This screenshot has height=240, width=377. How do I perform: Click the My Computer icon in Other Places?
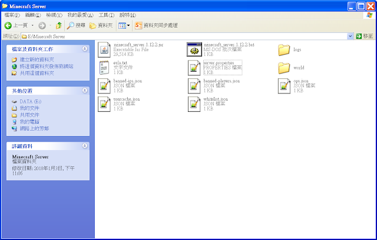[14, 122]
